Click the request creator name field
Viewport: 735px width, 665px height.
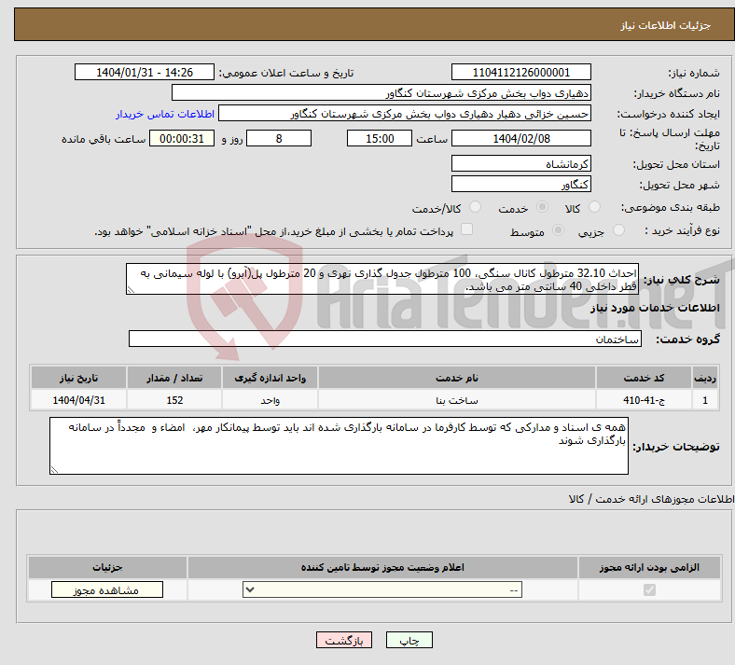405,114
